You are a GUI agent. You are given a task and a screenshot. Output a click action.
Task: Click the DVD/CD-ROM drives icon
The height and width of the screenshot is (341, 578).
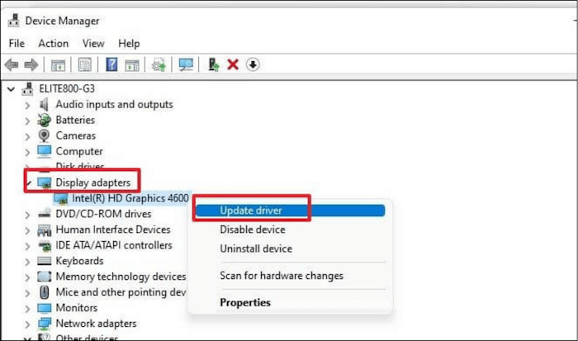click(x=45, y=214)
